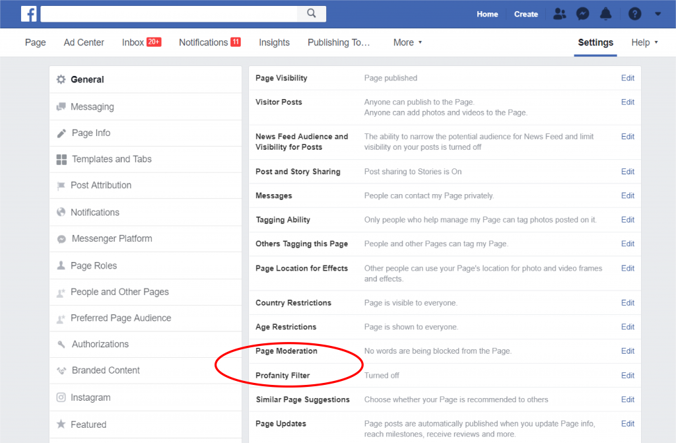The height and width of the screenshot is (443, 676).
Task: Switch to the Insights tab
Action: [x=274, y=42]
